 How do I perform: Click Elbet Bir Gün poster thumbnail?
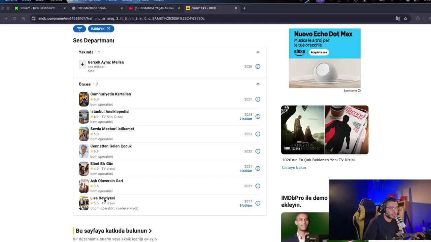tap(84, 169)
